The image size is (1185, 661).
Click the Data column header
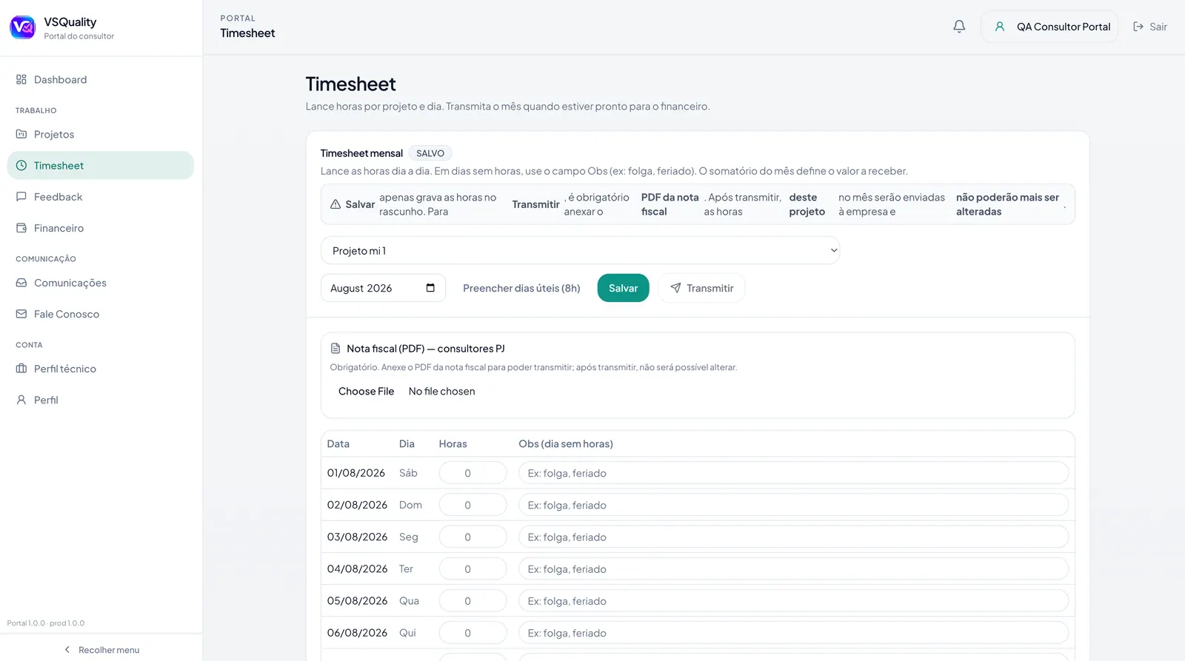338,443
